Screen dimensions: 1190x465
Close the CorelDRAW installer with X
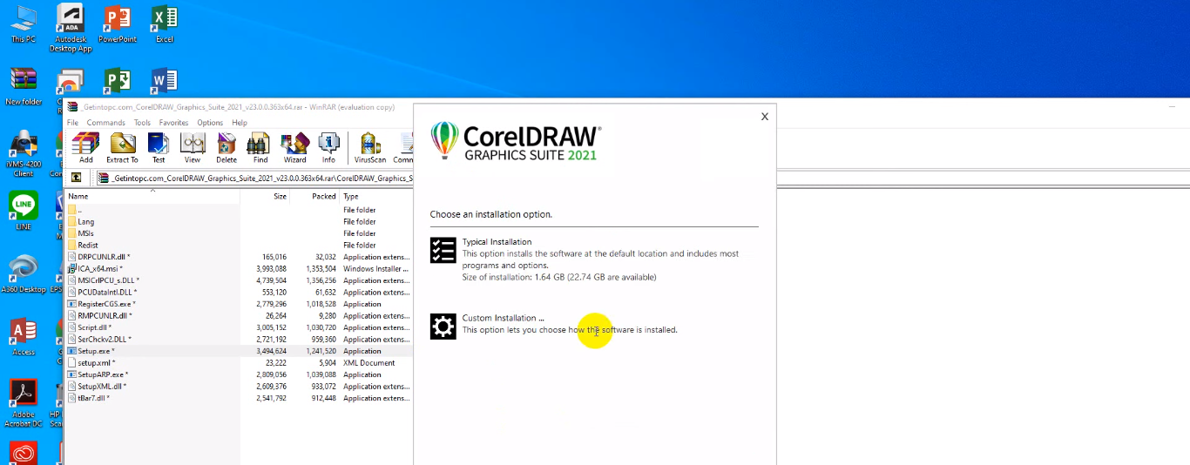[x=765, y=117]
